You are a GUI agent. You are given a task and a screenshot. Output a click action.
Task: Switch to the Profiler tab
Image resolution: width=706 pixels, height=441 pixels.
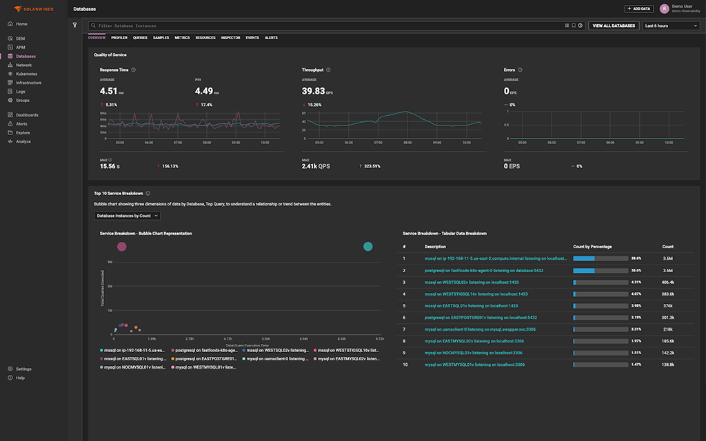point(121,37)
